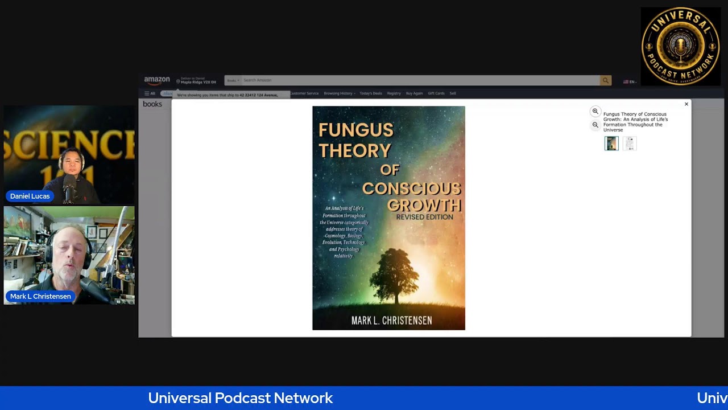Focus the Search Amazon input field

420,80
